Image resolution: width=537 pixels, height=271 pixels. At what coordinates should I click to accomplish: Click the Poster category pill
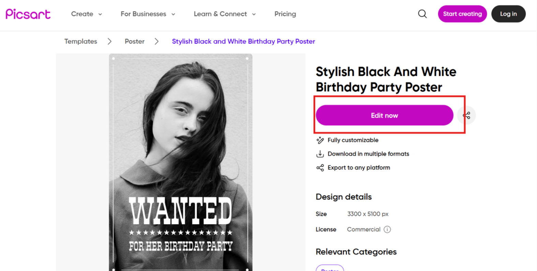[330, 269]
